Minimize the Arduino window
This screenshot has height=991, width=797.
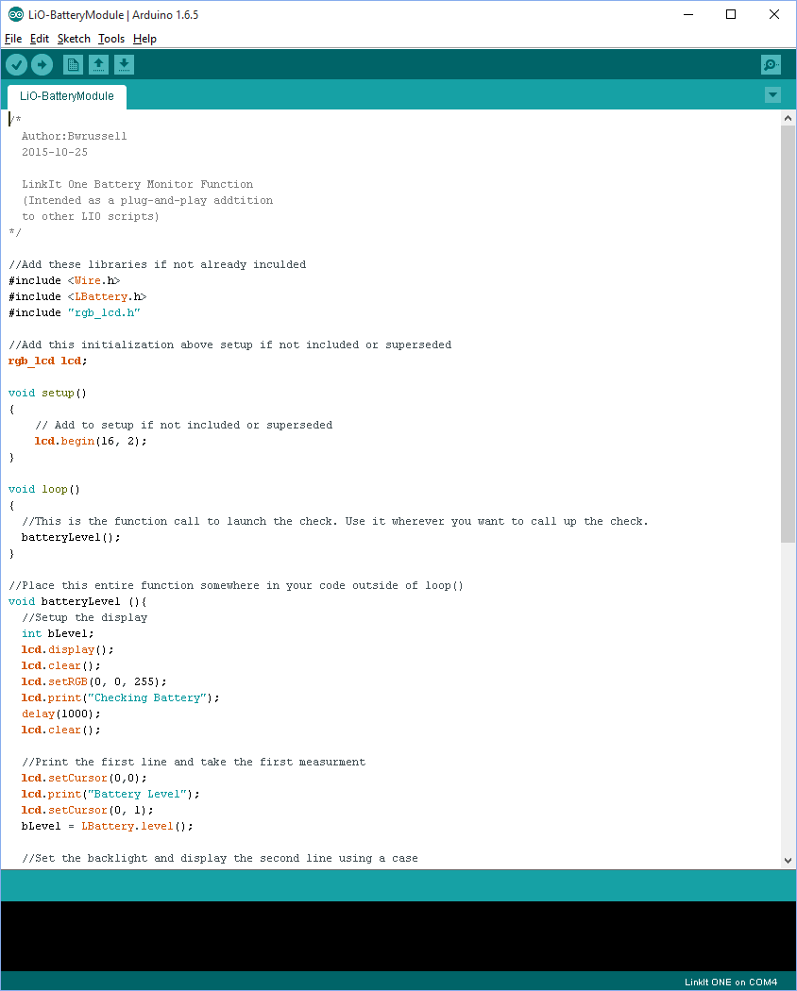688,14
